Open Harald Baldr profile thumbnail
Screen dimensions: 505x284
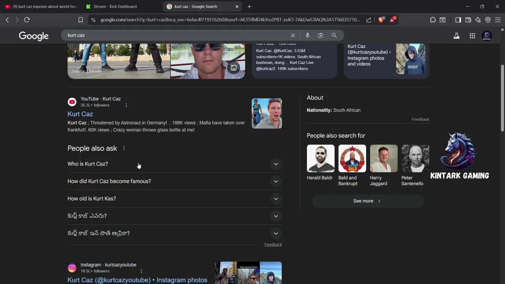(321, 159)
